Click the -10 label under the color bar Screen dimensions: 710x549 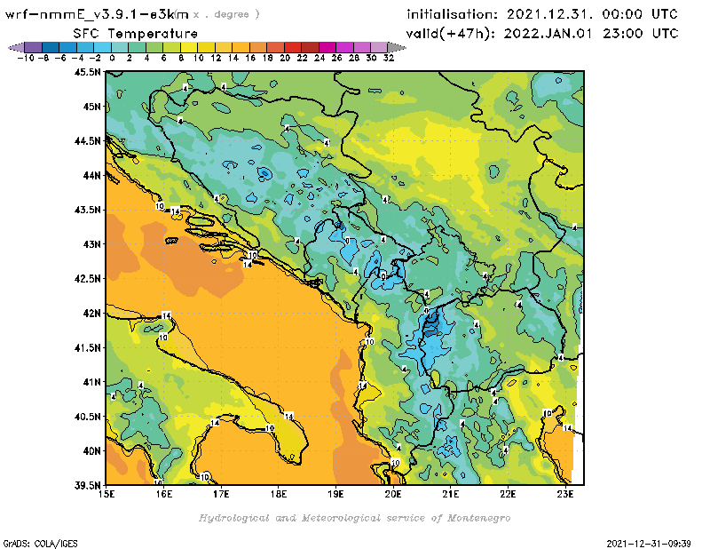click(x=26, y=59)
